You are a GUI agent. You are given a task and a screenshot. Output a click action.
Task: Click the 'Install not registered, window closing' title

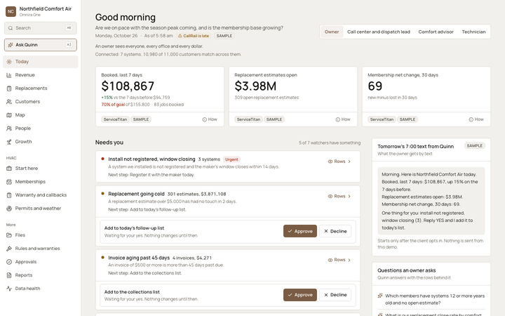tap(151, 159)
